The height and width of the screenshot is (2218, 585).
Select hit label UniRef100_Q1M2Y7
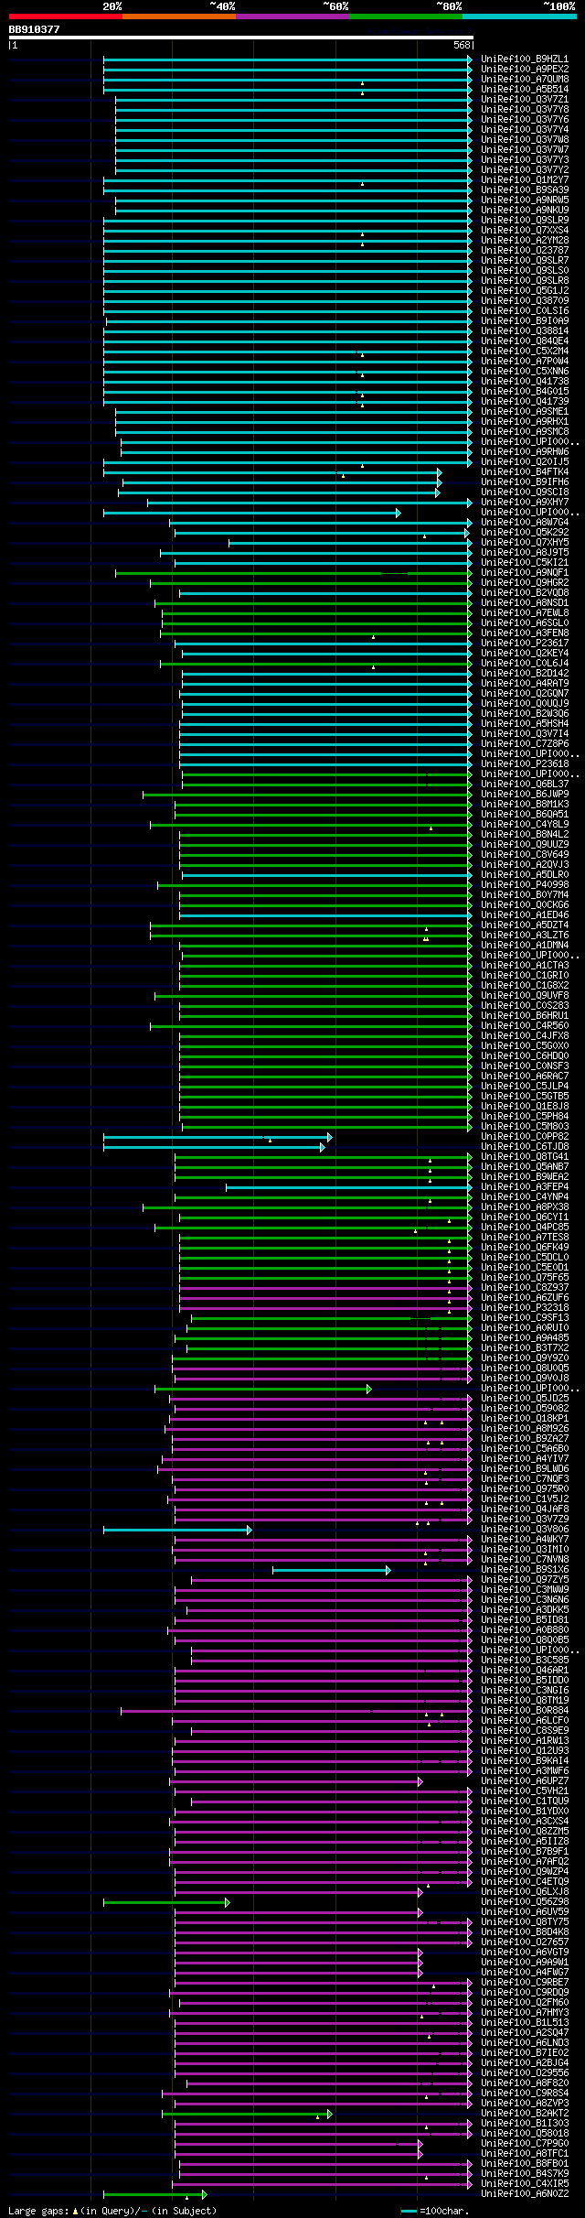tap(525, 179)
